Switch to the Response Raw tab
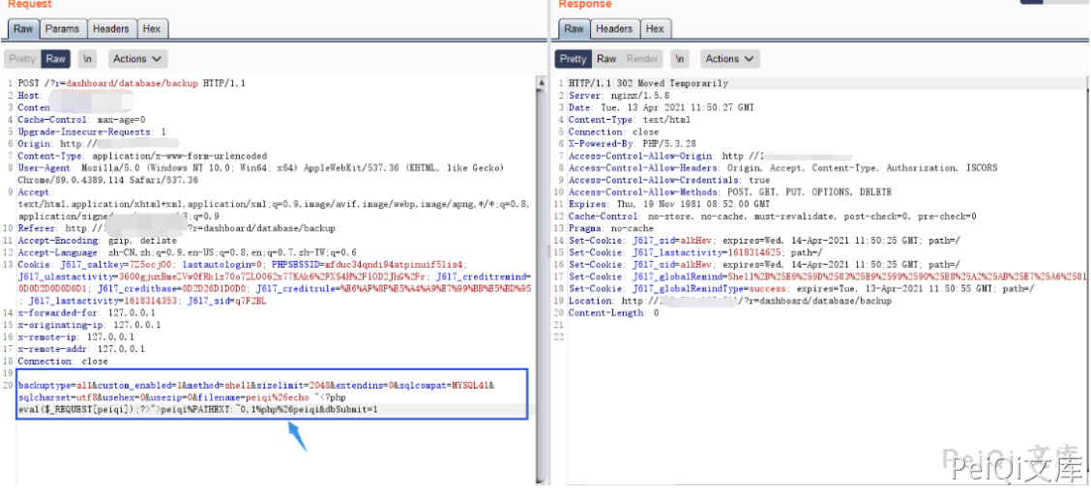1091x494 pixels. click(x=575, y=29)
